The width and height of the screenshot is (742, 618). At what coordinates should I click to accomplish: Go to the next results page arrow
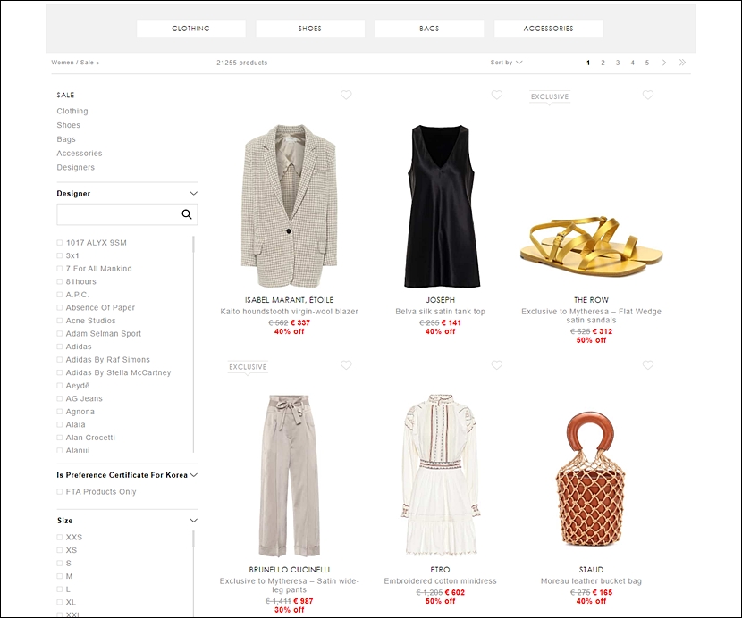[664, 63]
